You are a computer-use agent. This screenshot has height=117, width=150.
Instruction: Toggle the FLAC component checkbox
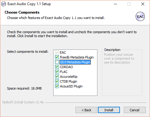[x=57, y=72]
